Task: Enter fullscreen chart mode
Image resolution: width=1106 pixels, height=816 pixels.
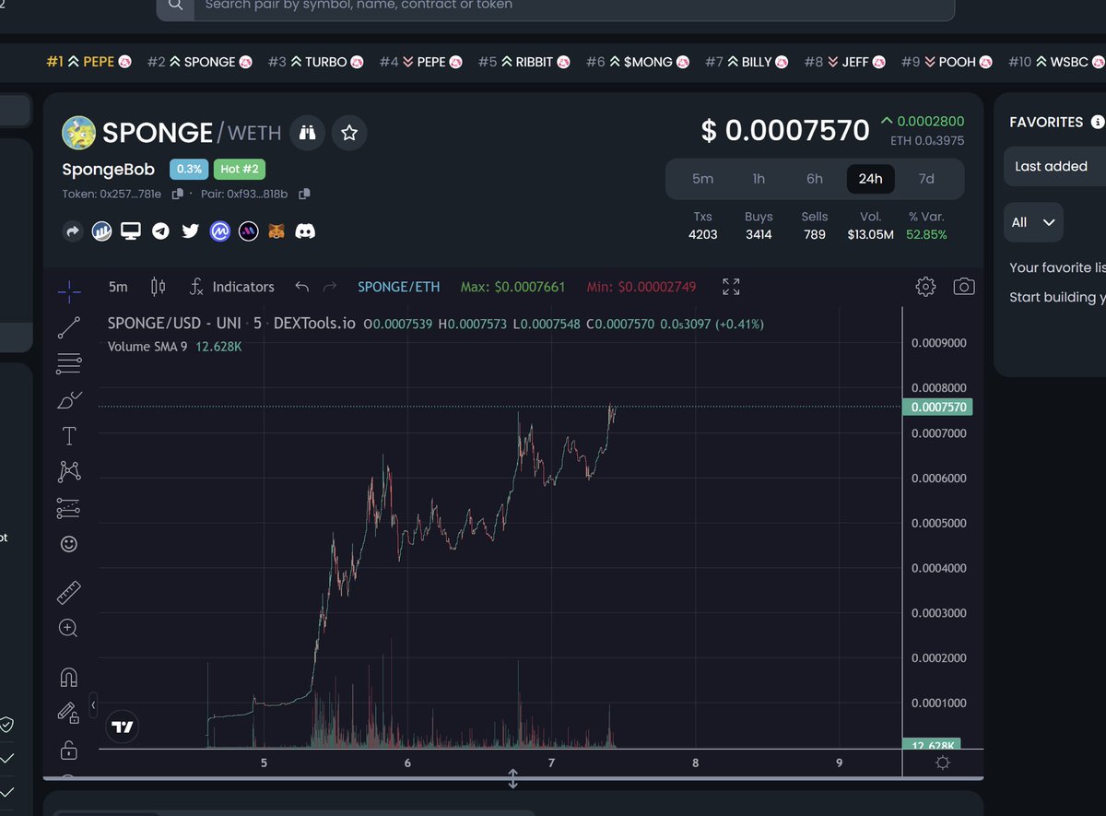Action: [731, 287]
